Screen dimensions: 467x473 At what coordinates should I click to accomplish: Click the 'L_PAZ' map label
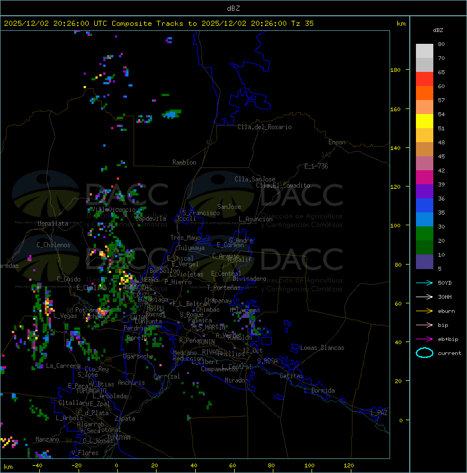(x=379, y=413)
